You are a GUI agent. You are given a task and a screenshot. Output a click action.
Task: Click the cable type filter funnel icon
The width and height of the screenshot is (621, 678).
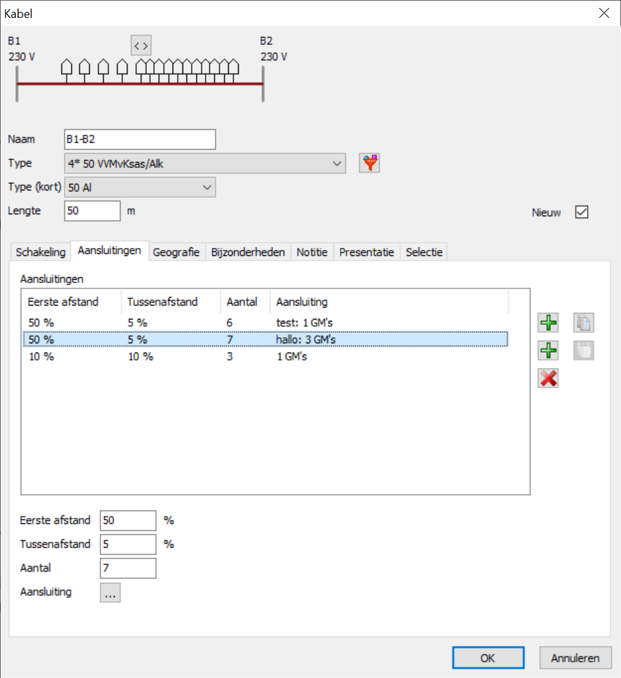pyautogui.click(x=370, y=163)
